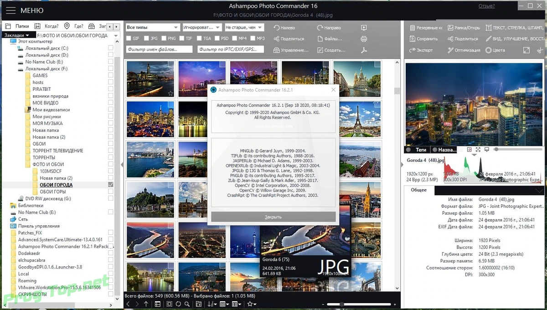Enable the TIF filter checkbox
This screenshot has width=547, height=310.
point(182,39)
